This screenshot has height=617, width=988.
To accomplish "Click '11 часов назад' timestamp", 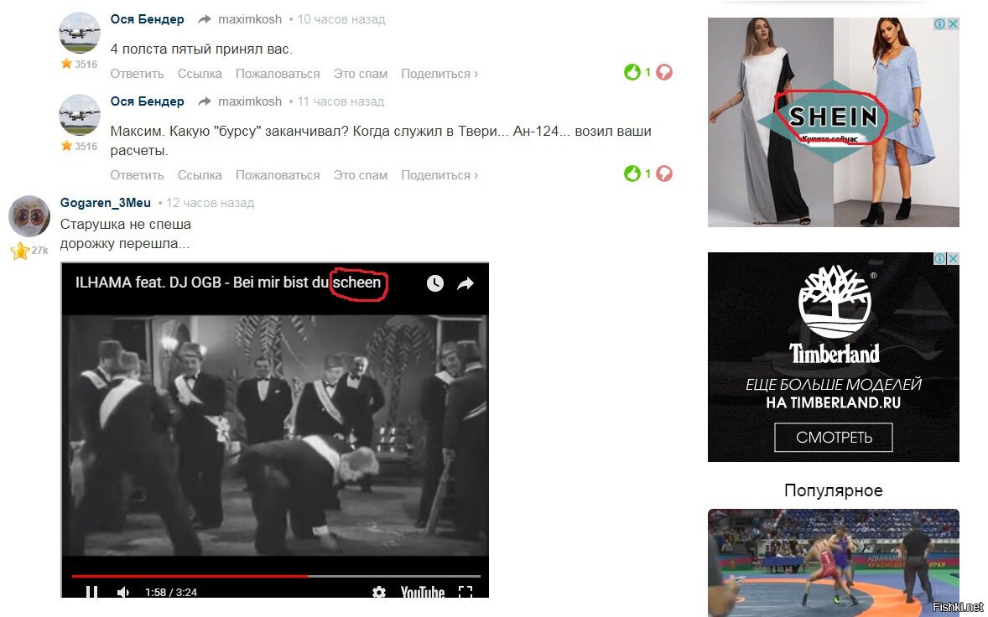I will [341, 101].
